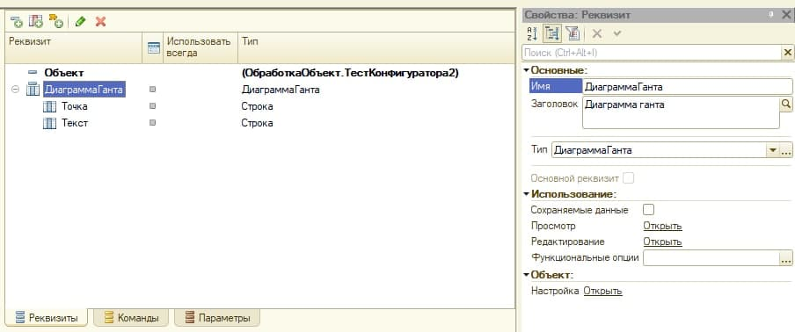Screen dimensions: 795x332
Task: Click Открыть link next to Просмотр
Action: tap(663, 226)
